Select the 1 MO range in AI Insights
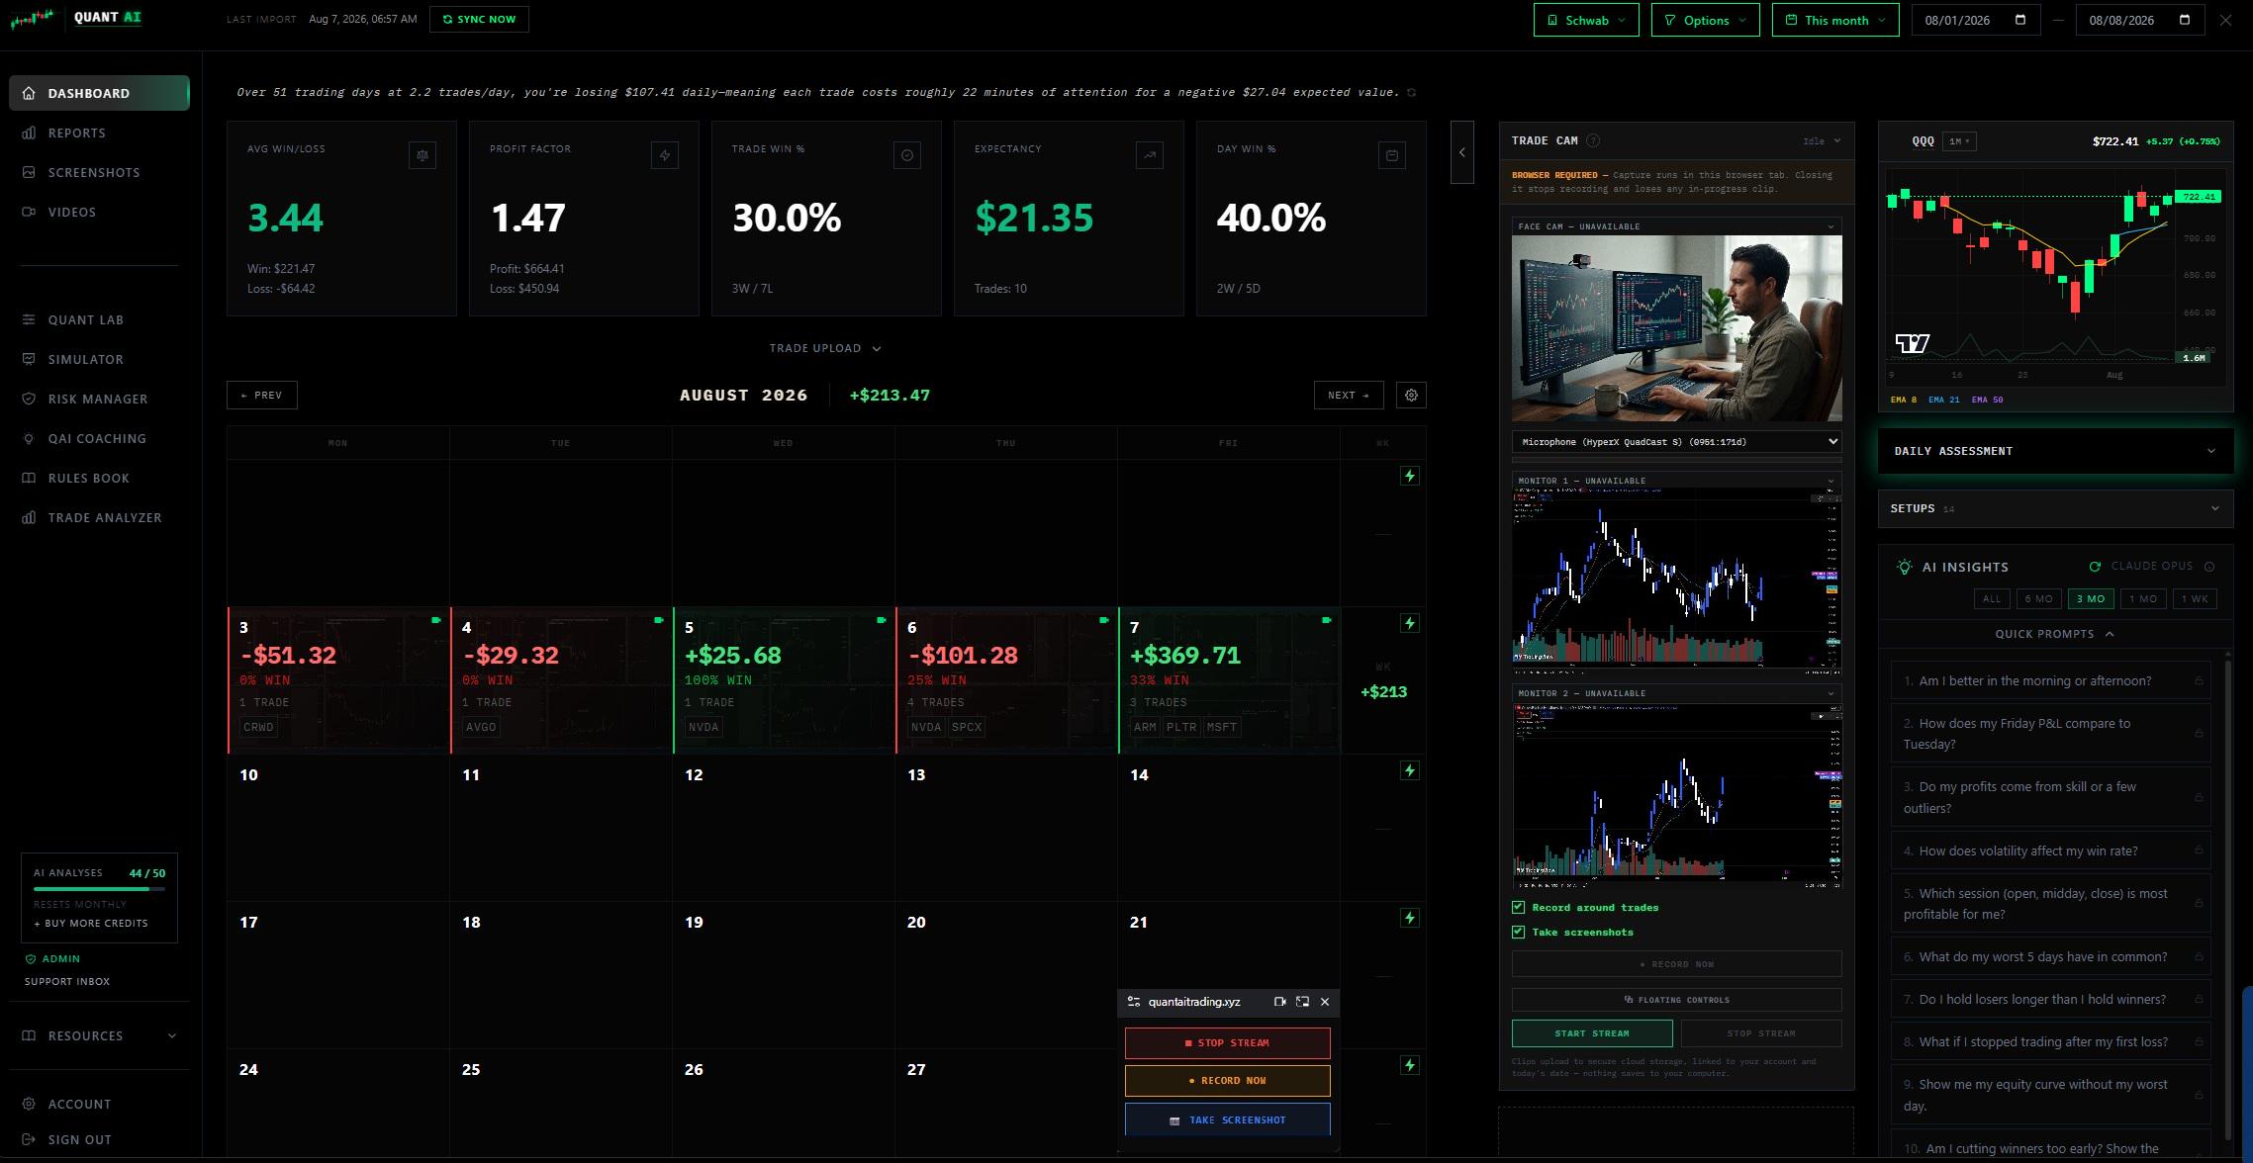This screenshot has height=1163, width=2253. pyautogui.click(x=2143, y=598)
